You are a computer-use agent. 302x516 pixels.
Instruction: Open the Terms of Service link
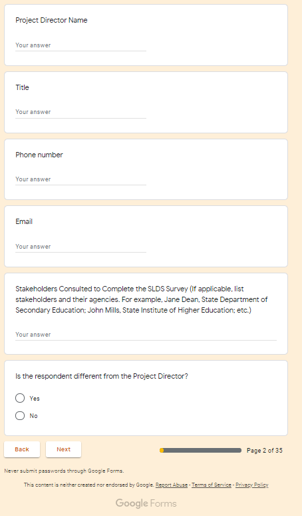point(212,485)
